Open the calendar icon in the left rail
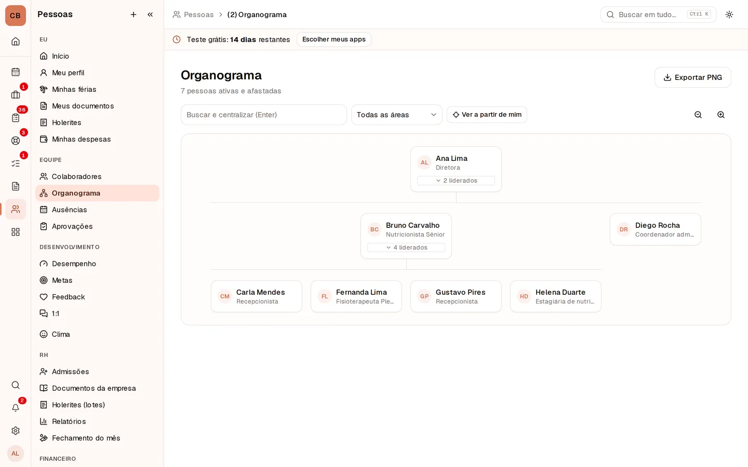Image resolution: width=748 pixels, height=467 pixels. (16, 72)
